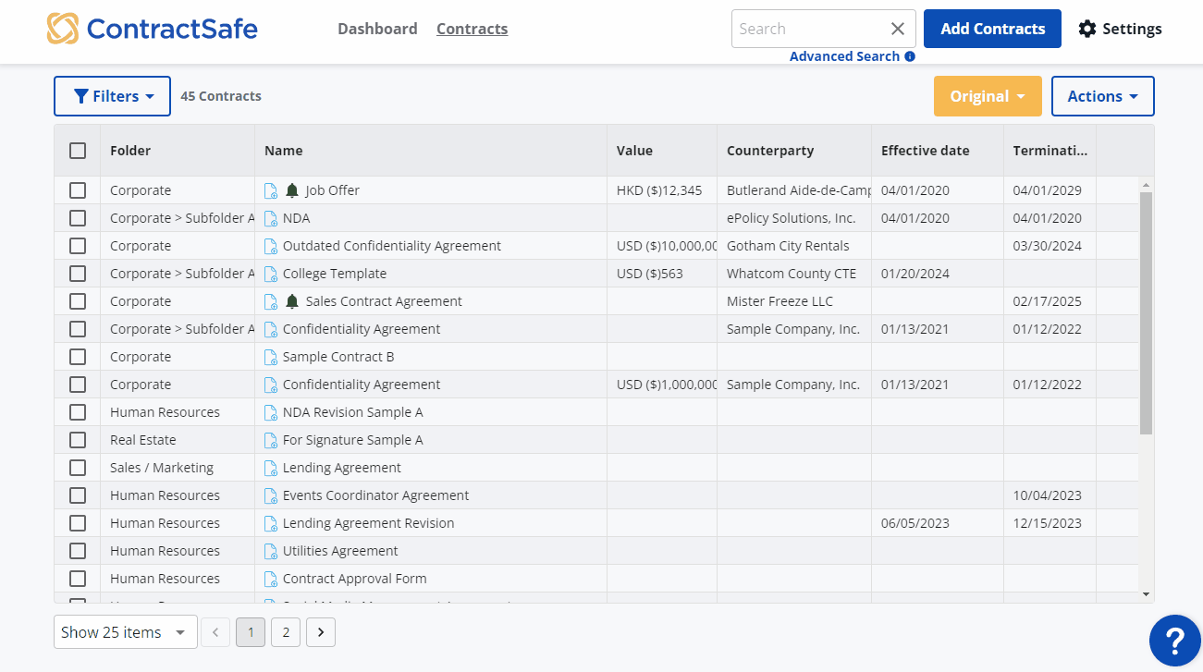Open the help question mark bubble
The height and width of the screenshot is (672, 1203).
[x=1174, y=640]
